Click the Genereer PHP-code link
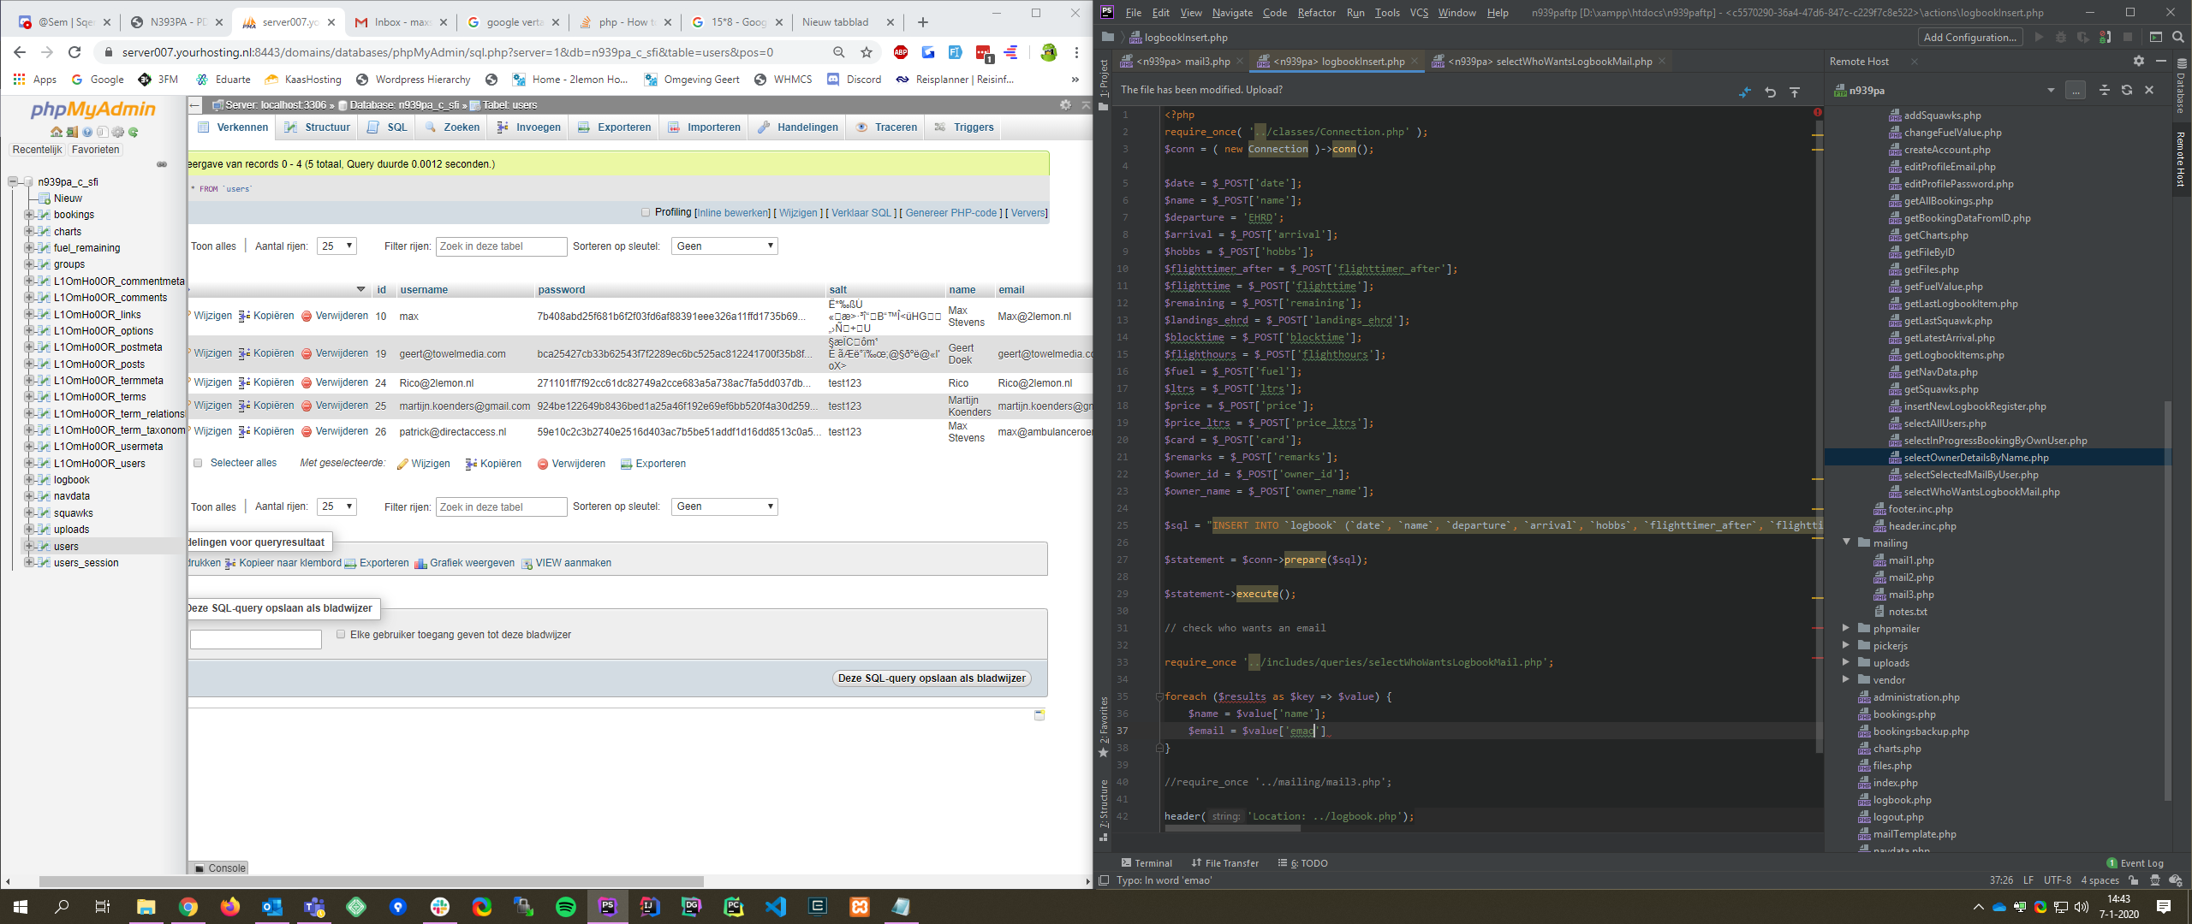Image resolution: width=2192 pixels, height=924 pixels. click(950, 213)
